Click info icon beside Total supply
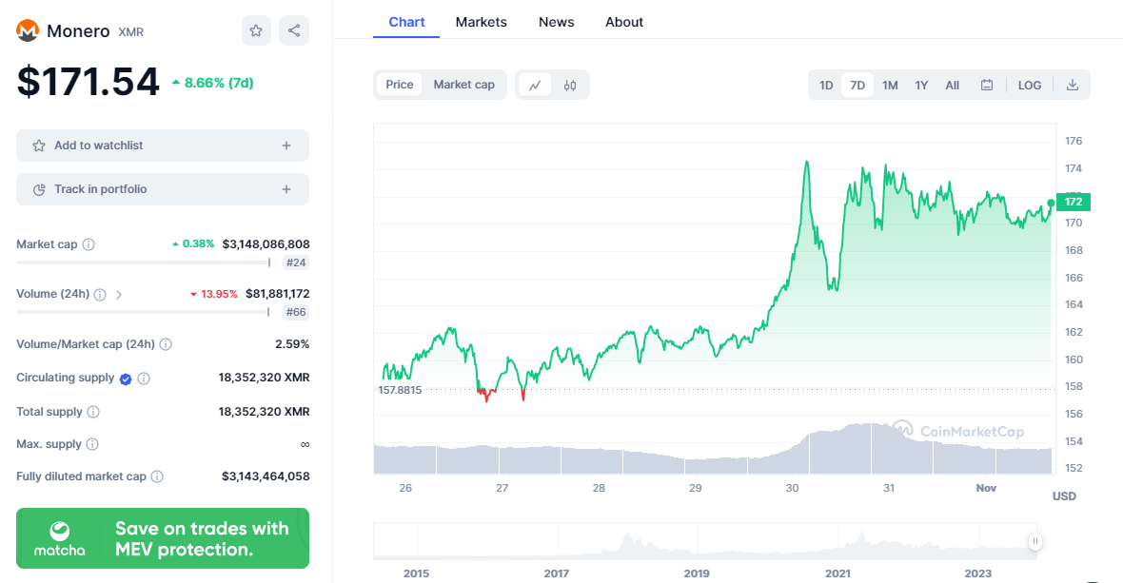Screen dimensions: 1123x583 [93, 412]
